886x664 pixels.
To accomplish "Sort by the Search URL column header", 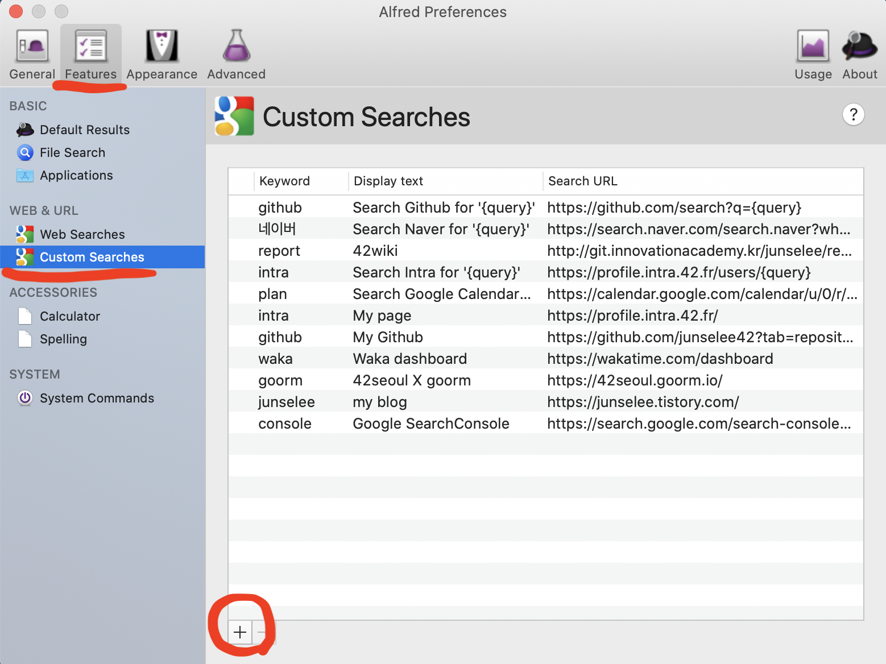I will [703, 181].
